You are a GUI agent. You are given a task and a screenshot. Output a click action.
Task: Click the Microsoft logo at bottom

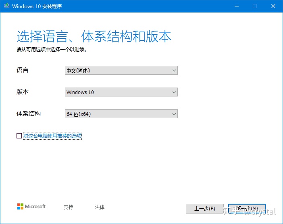(x=31, y=207)
